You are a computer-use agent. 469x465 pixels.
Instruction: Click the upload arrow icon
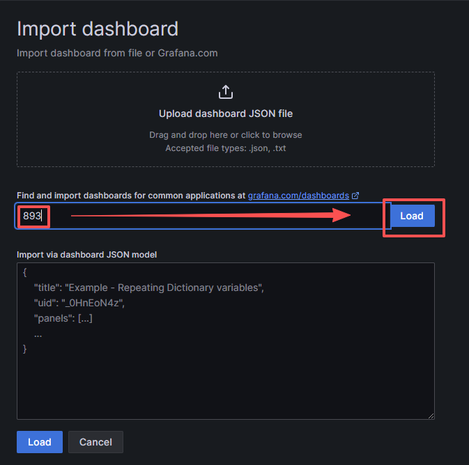click(226, 92)
